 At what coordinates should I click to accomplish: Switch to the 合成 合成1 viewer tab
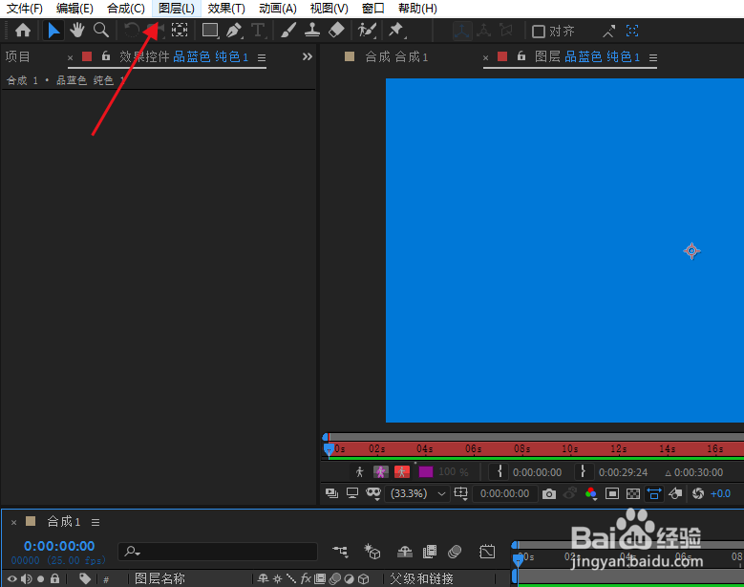click(396, 57)
